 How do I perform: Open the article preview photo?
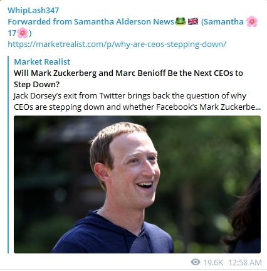(137, 184)
